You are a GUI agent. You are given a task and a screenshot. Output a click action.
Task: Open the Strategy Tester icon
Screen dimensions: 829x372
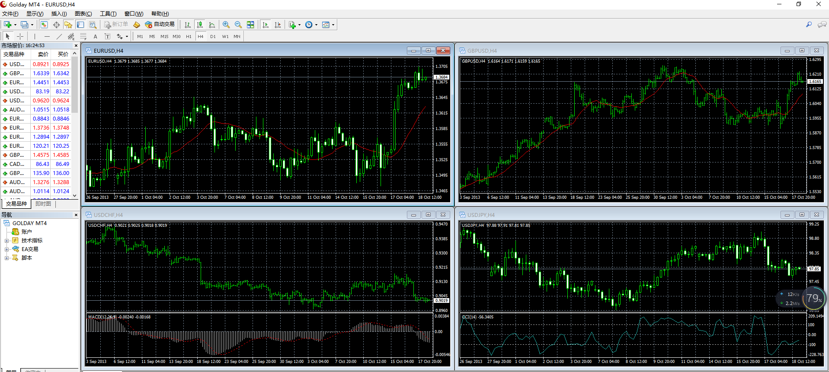point(93,25)
